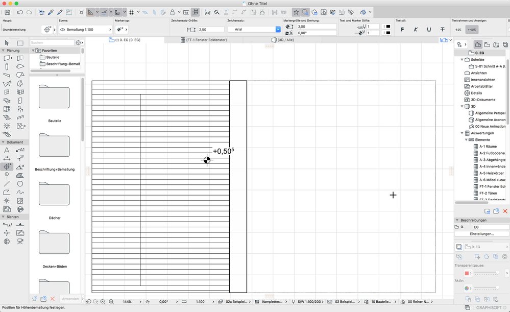Adjust the Transparentpause slider

pyautogui.click(x=487, y=273)
